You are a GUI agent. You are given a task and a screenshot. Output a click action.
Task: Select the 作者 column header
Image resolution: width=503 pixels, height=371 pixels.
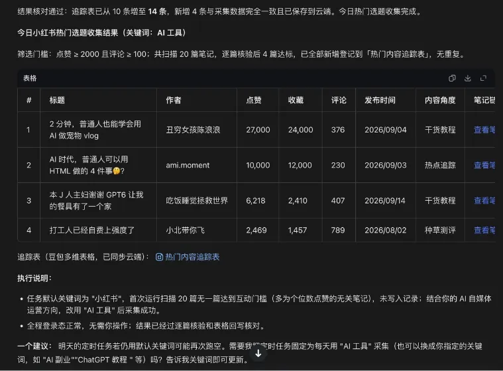174,100
